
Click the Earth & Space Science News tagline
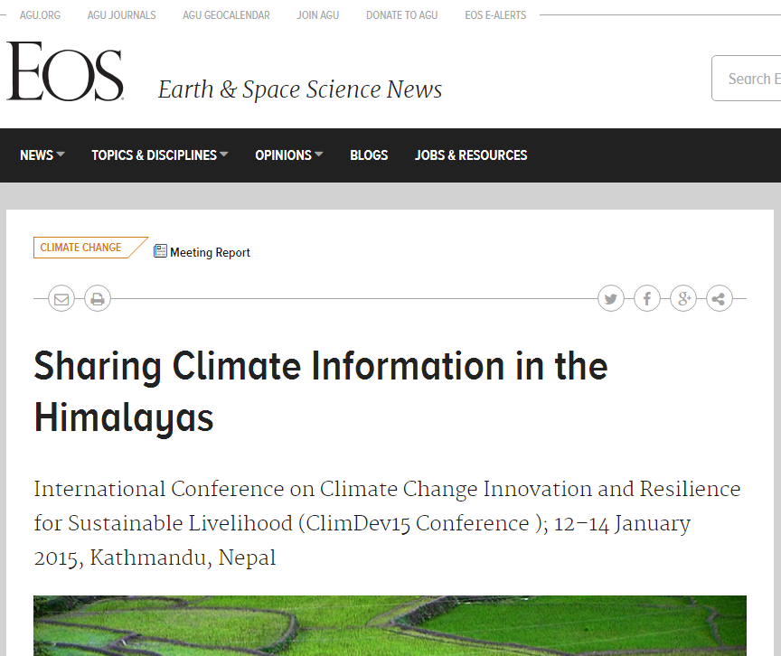(300, 89)
